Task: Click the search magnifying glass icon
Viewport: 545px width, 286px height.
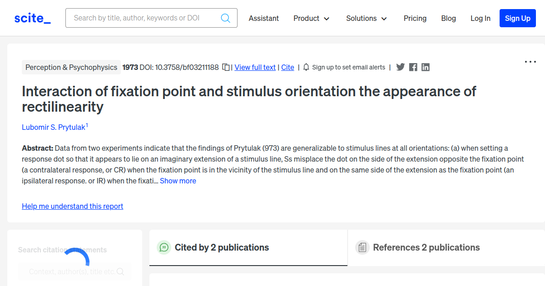Action: [225, 18]
